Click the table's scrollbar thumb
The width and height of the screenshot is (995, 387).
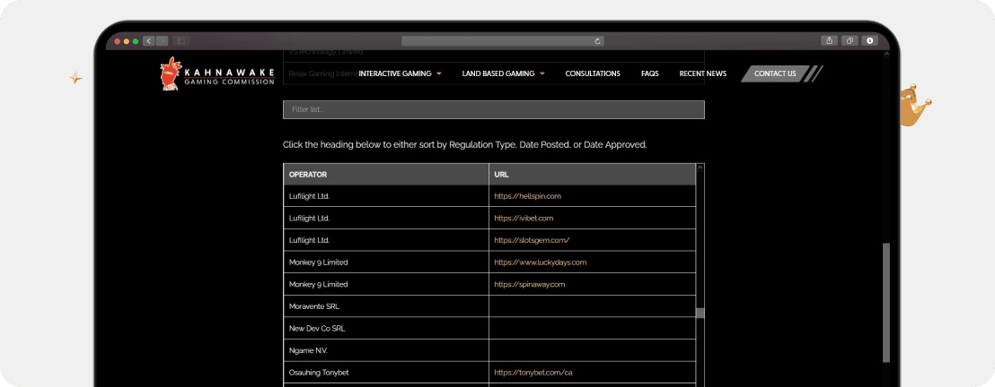(700, 313)
